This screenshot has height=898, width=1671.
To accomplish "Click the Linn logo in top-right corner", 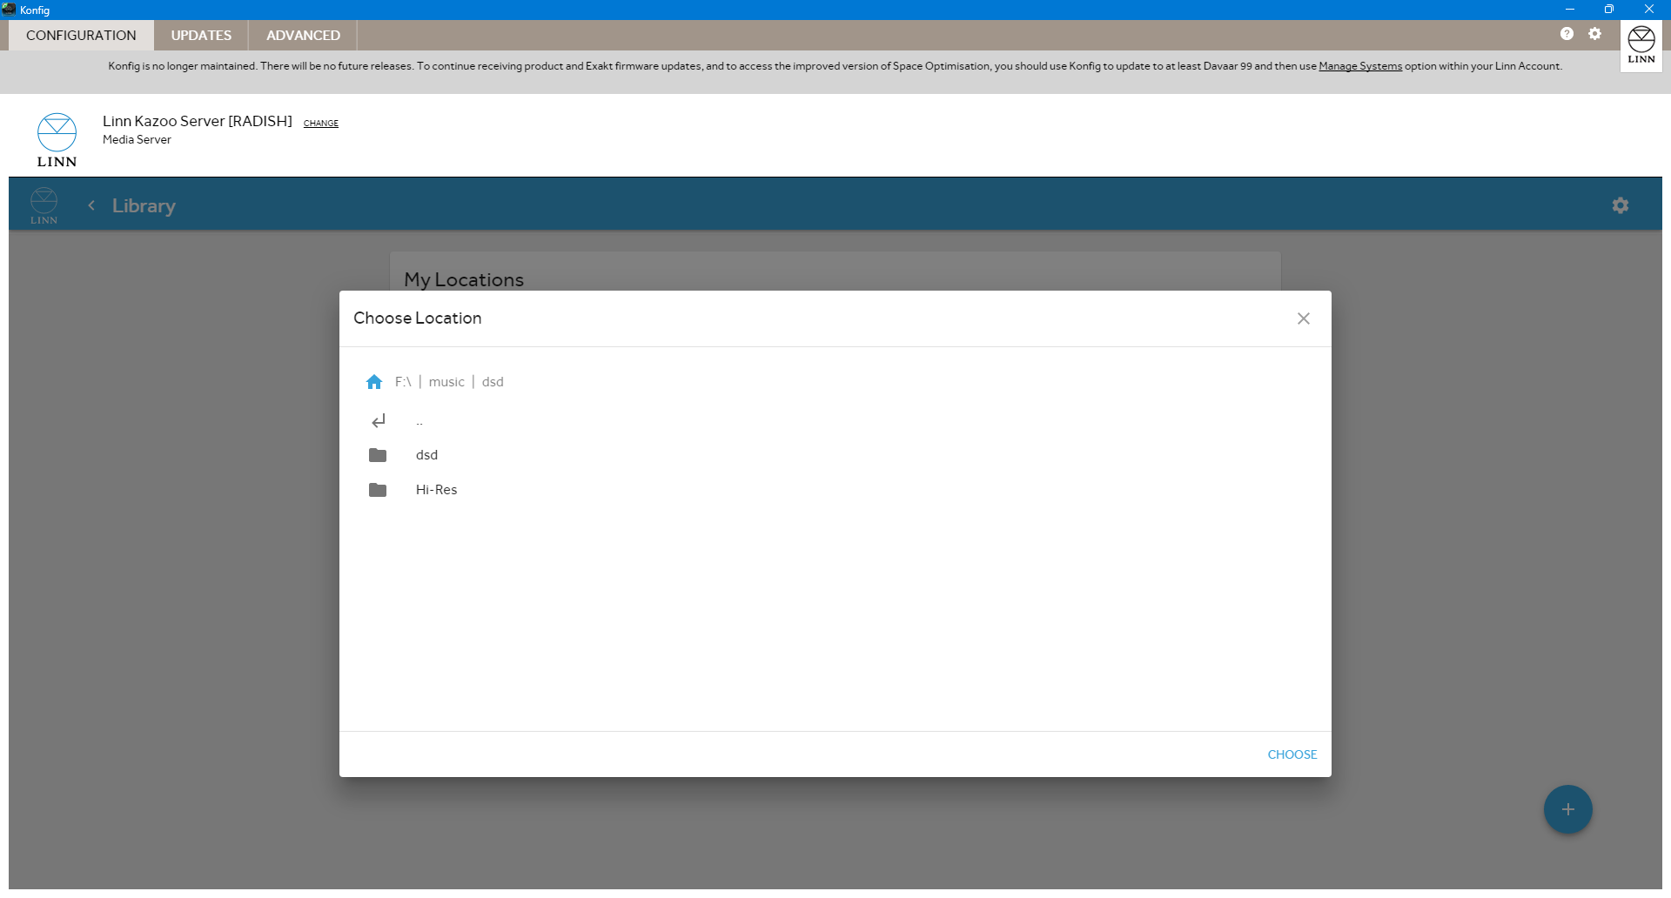I will tap(1641, 45).
